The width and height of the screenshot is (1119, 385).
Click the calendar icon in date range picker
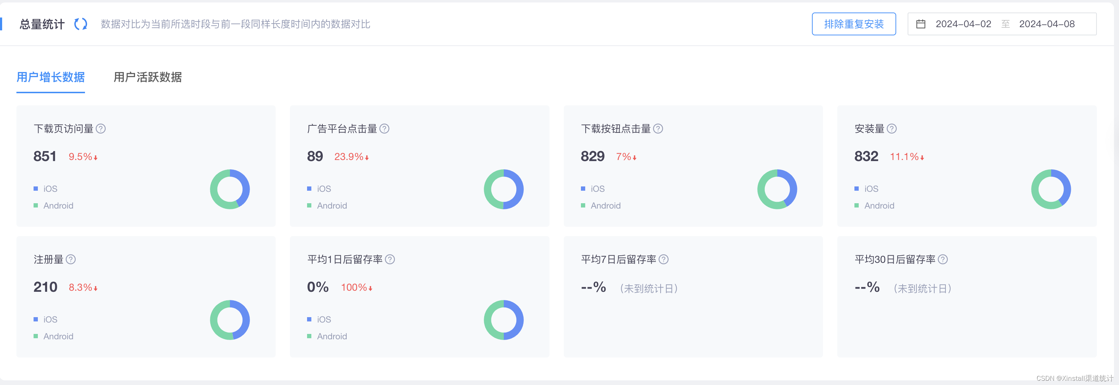click(921, 24)
